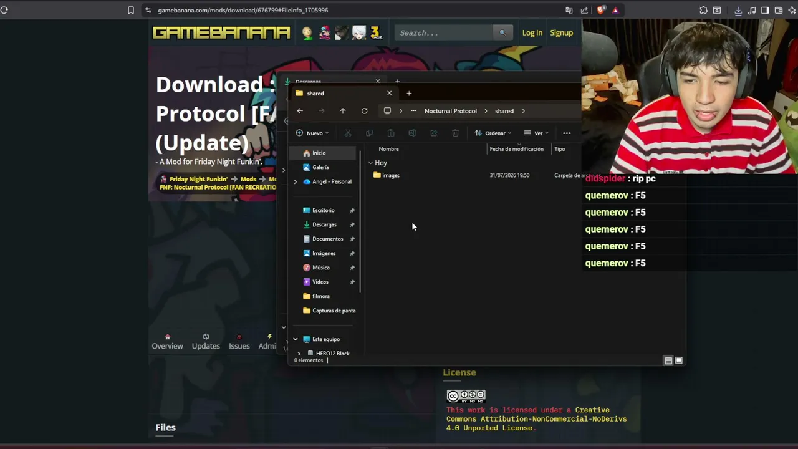The width and height of the screenshot is (798, 449).
Task: Reload the browser page
Action: point(4,10)
